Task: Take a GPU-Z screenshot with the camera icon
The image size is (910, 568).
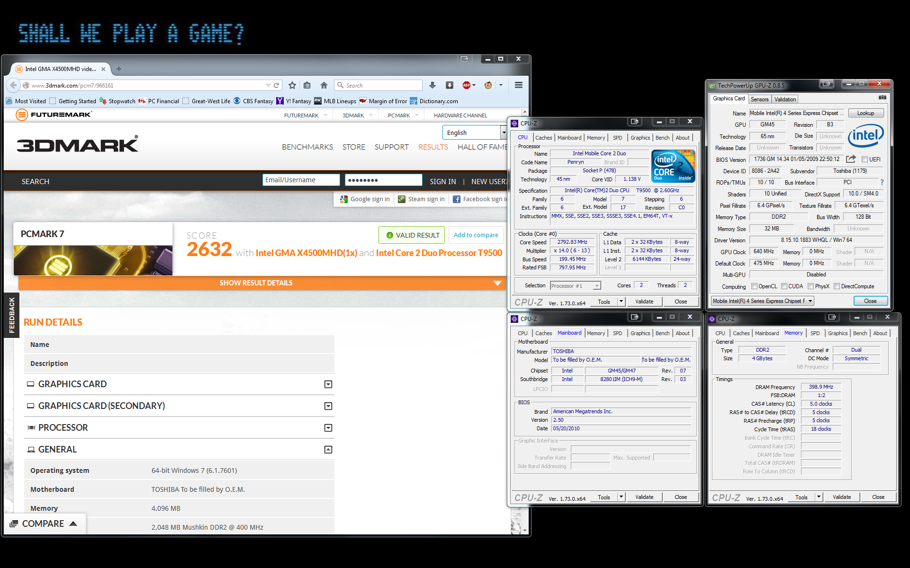Action: click(x=882, y=98)
